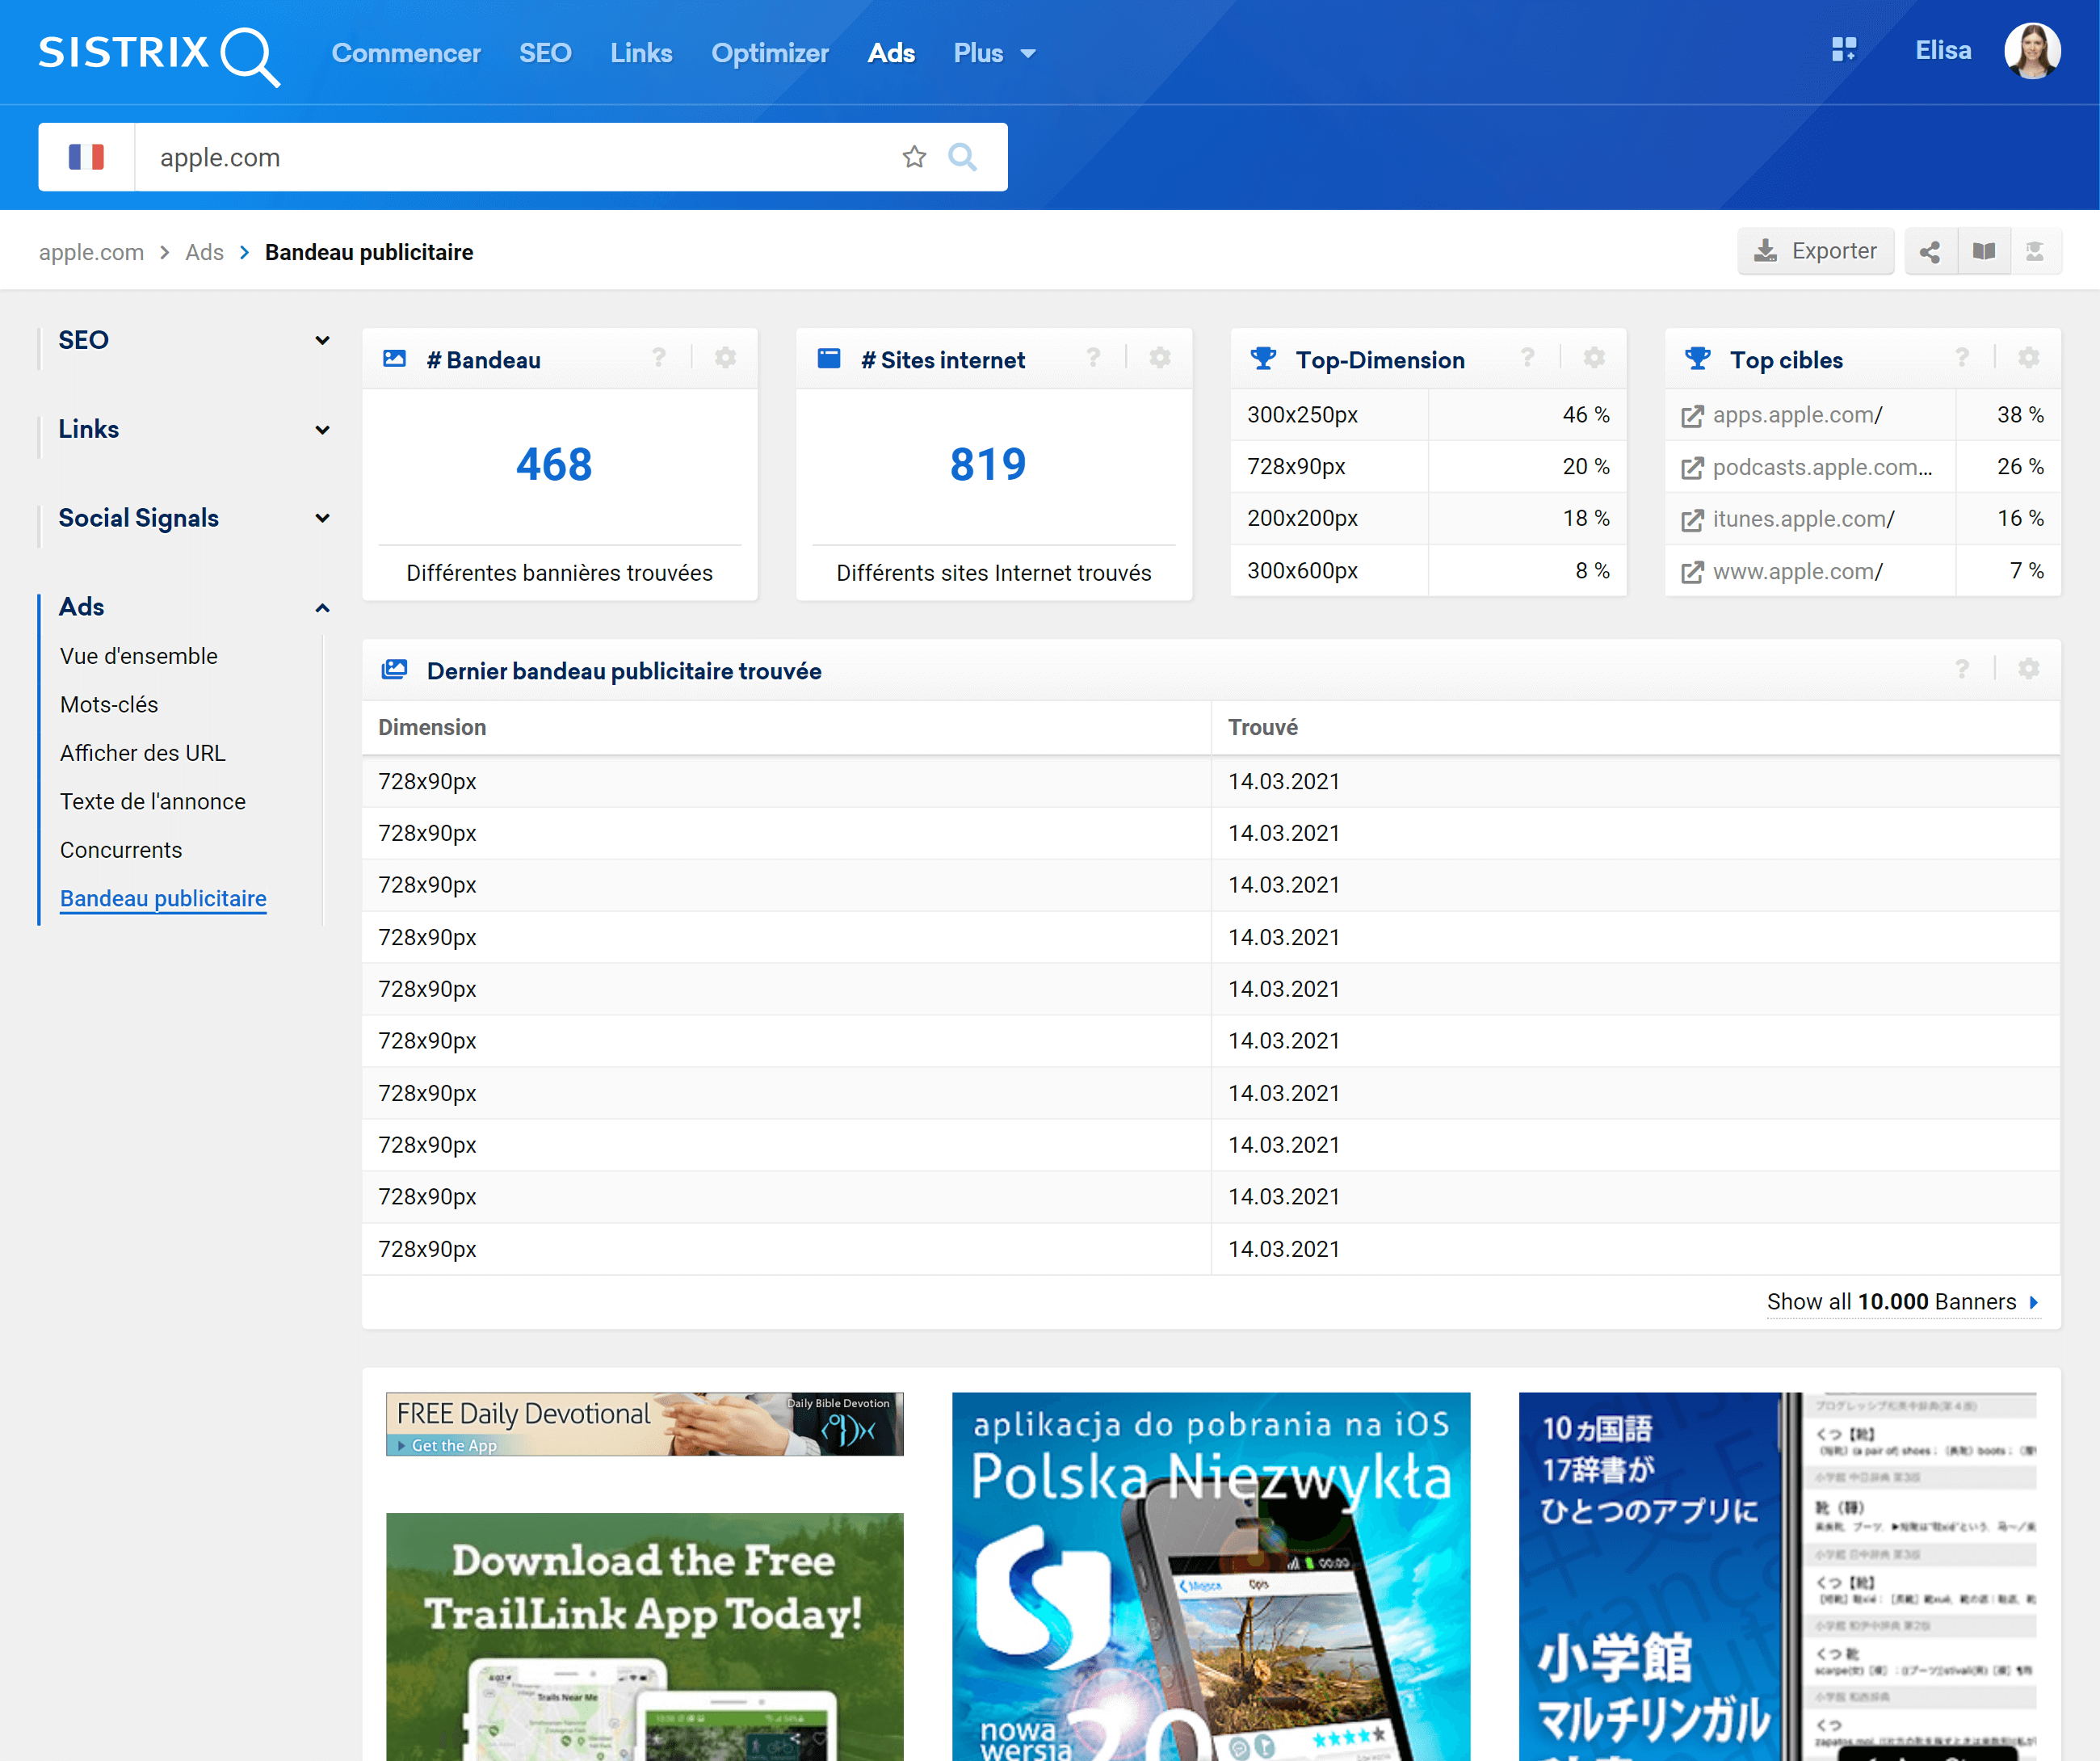Click the Exporter button
2100x1761 pixels.
click(x=1816, y=251)
